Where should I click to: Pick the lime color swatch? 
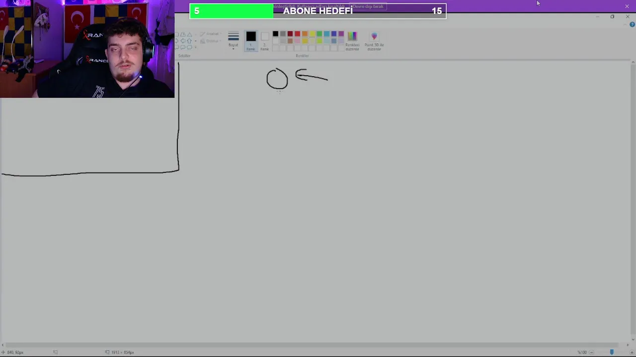point(319,41)
